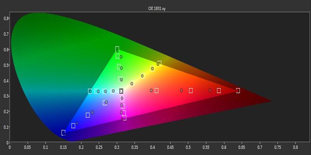
Task: Click the measured blue circle near y 0.12
Action: point(77,123)
